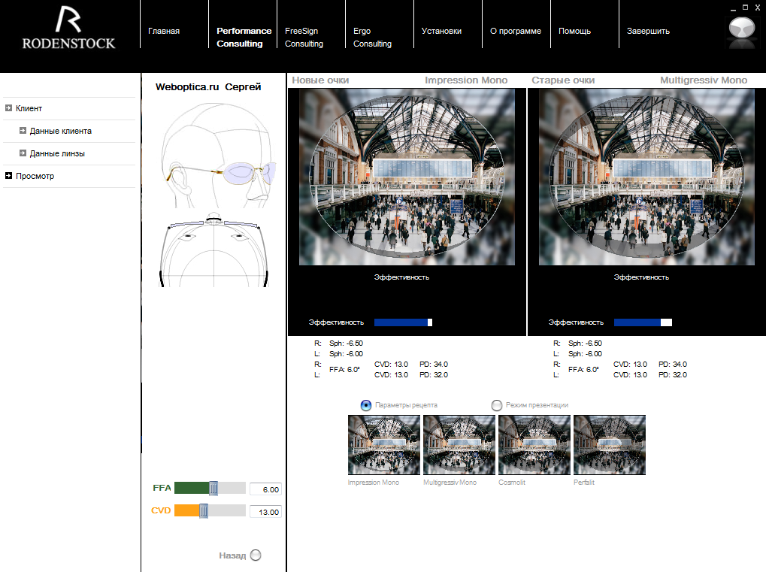The image size is (766, 572).
Task: Click the Impression Mono title above preview
Action: (466, 80)
